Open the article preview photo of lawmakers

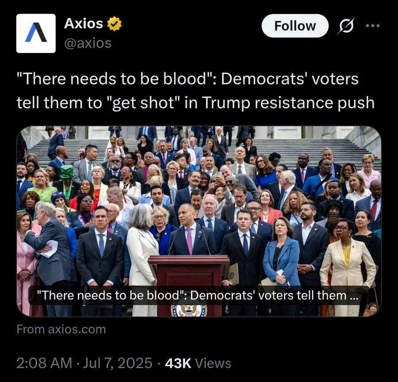pos(199,221)
